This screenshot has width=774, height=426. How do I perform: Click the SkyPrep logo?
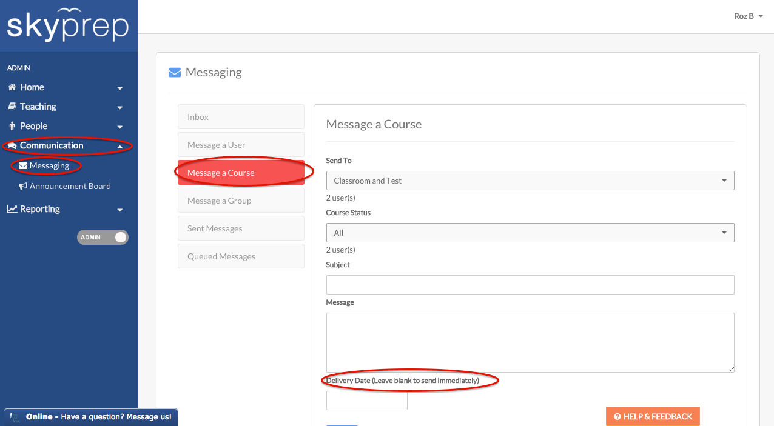(68, 26)
